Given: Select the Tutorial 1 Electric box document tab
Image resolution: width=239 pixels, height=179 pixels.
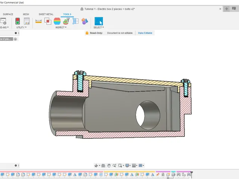Looking at the screenshot, I should tap(109, 9).
